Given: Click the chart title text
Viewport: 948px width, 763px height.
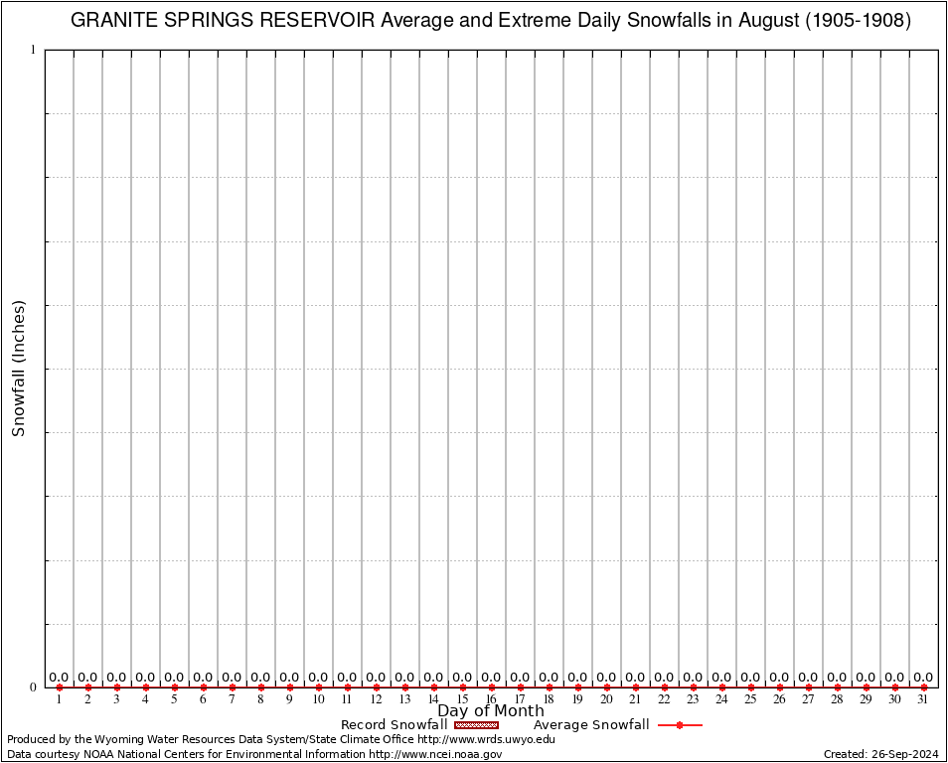Looking at the screenshot, I should 491,21.
